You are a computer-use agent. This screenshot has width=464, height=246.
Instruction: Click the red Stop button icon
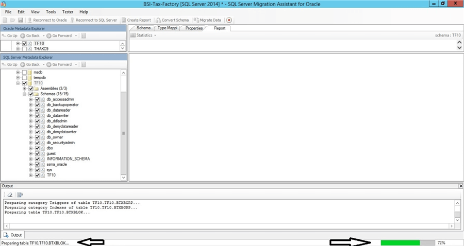click(x=229, y=20)
